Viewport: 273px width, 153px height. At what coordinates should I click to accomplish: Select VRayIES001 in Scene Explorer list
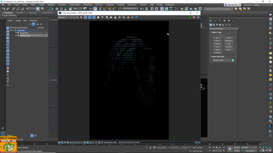point(24,33)
